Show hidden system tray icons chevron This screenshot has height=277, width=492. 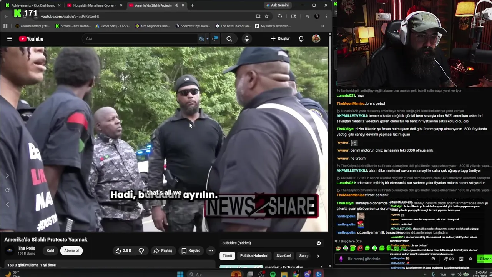pos(425,274)
